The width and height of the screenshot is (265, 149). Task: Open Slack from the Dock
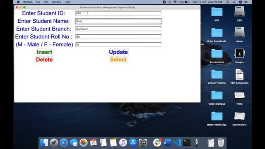pyautogui.click(x=157, y=142)
